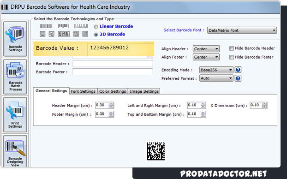
Task: Switch to Barcode Designing View
Action: (x=15, y=151)
